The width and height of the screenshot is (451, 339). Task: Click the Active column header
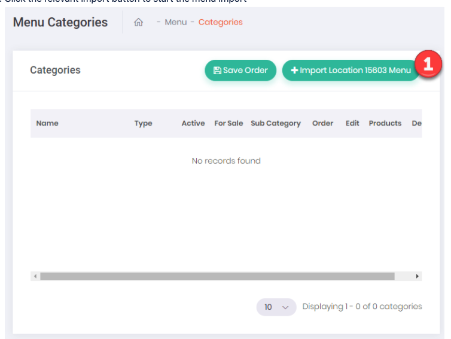[193, 123]
